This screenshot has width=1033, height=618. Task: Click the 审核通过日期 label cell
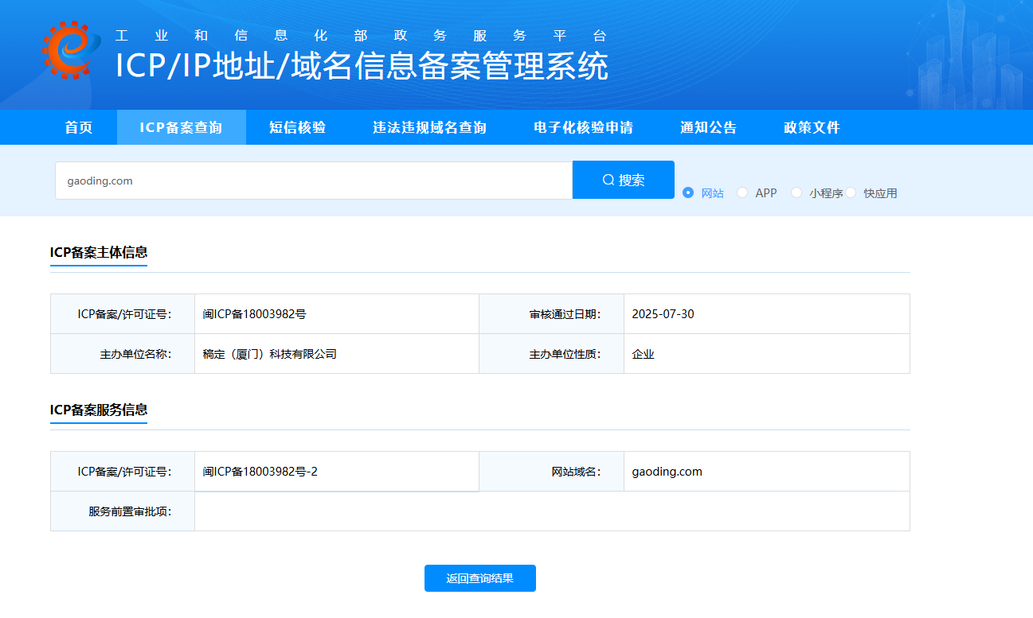point(551,314)
